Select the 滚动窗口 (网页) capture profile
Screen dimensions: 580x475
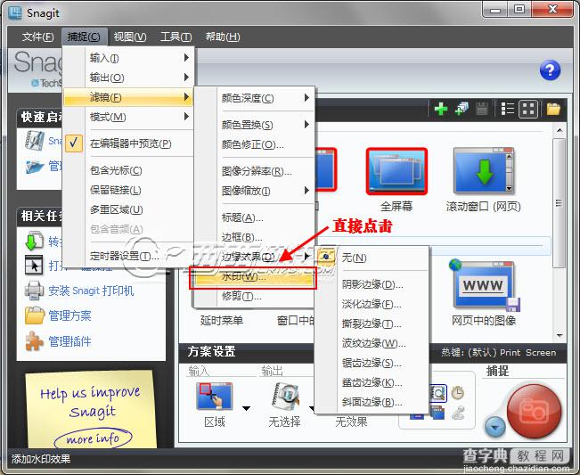click(484, 180)
